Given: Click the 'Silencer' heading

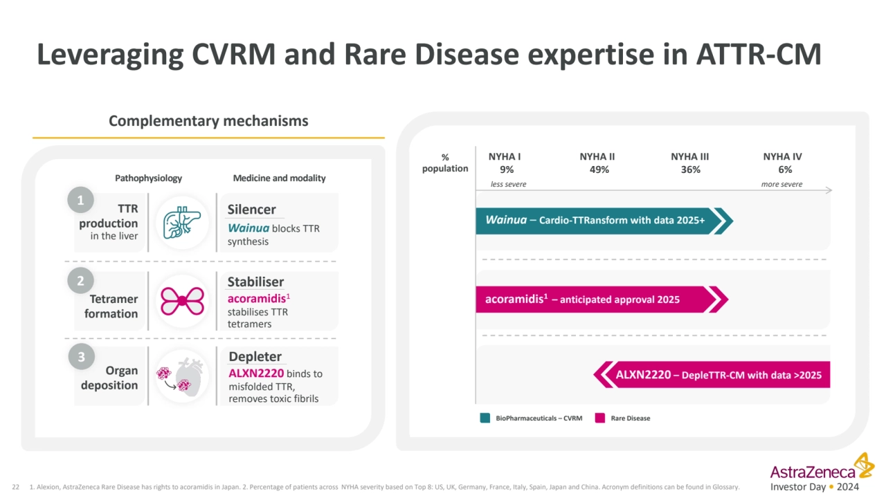Looking at the screenshot, I should (x=252, y=210).
